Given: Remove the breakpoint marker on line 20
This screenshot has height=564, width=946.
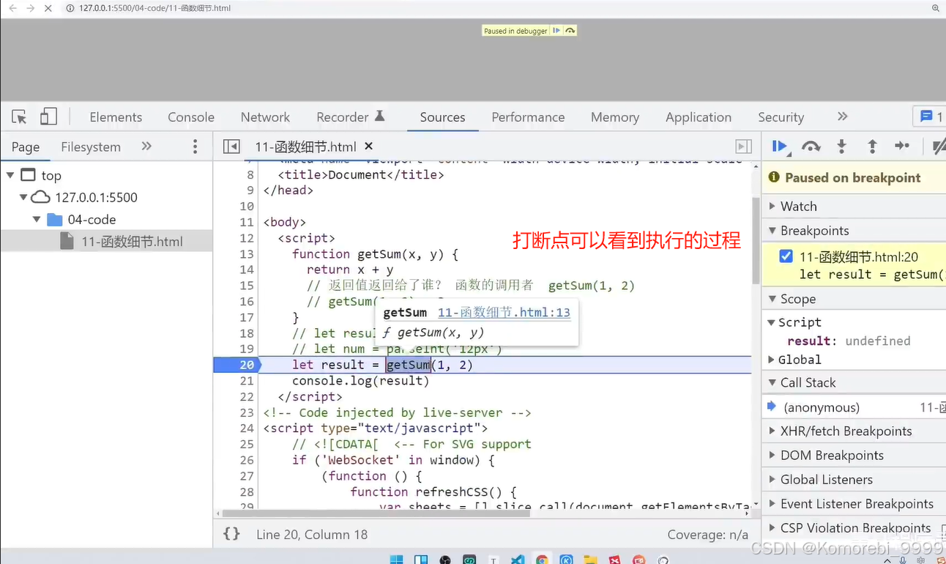Looking at the screenshot, I should pos(237,365).
